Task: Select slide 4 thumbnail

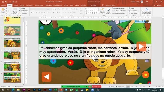Action: tap(12, 54)
